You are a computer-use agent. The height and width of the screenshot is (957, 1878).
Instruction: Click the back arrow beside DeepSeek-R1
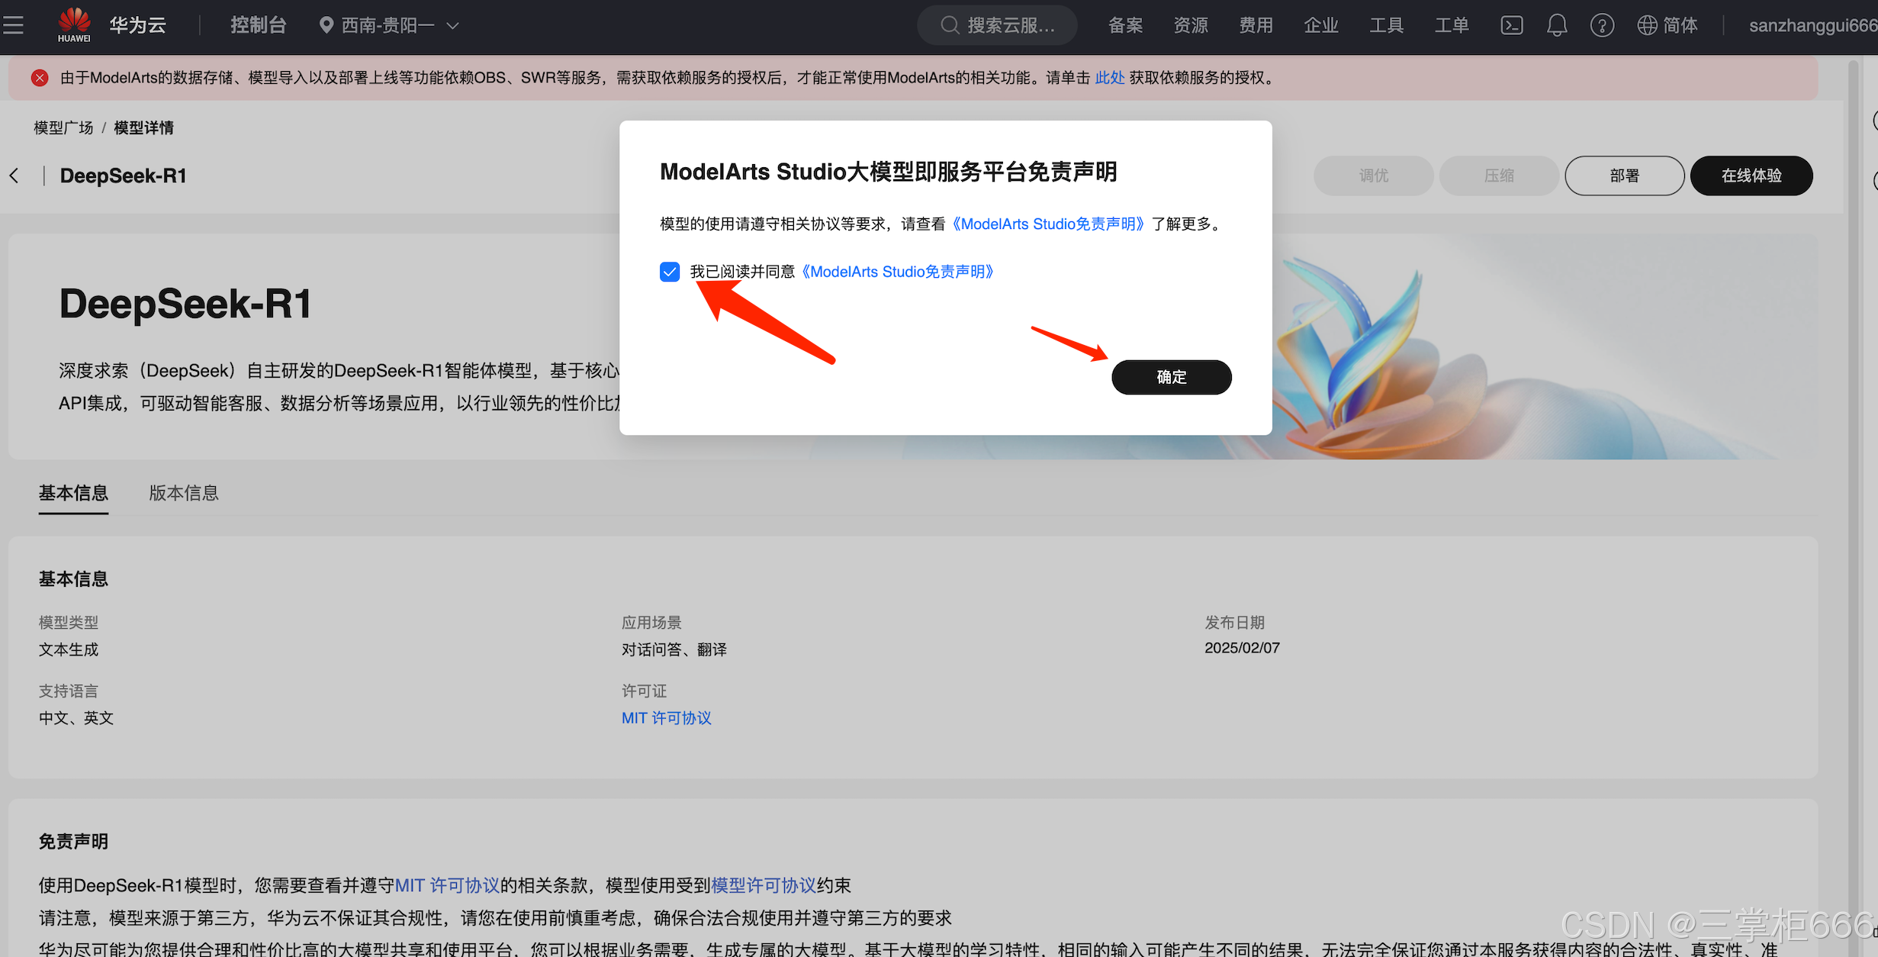pyautogui.click(x=14, y=176)
